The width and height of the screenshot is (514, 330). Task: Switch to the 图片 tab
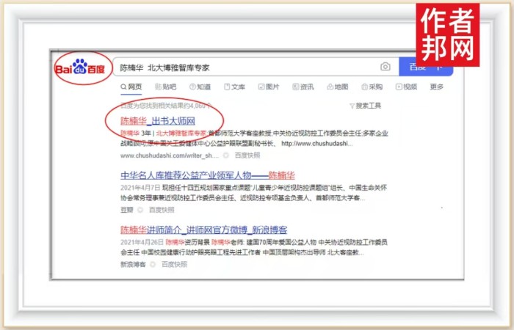[268, 87]
